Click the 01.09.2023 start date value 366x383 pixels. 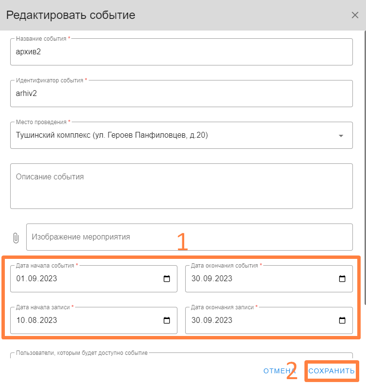pyautogui.click(x=37, y=278)
